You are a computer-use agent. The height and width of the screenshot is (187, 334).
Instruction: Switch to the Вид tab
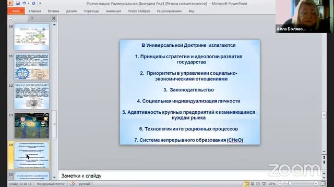click(191, 11)
